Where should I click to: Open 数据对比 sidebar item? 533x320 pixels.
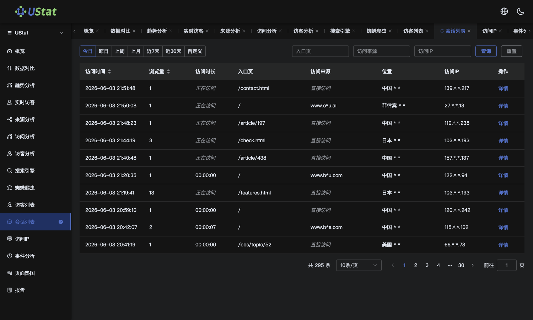tap(36, 68)
